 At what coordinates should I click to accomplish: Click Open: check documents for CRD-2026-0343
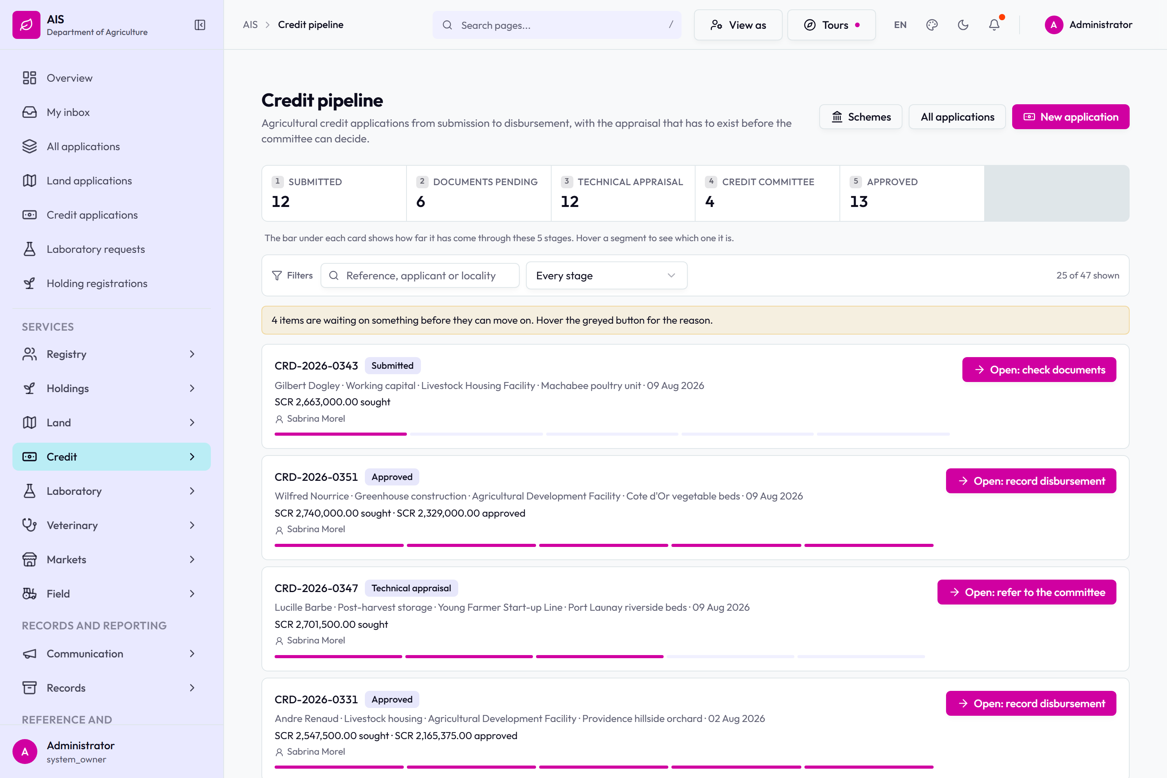coord(1039,370)
